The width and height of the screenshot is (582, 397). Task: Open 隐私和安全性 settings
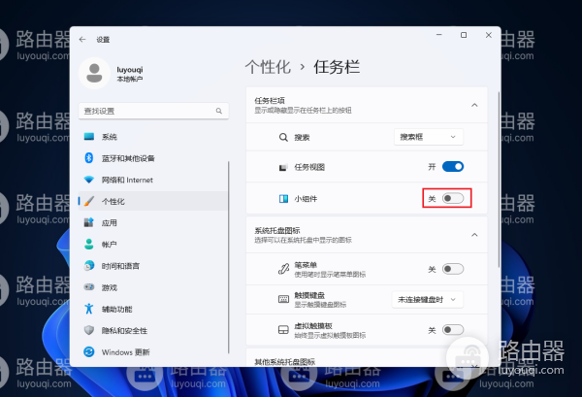click(153, 331)
